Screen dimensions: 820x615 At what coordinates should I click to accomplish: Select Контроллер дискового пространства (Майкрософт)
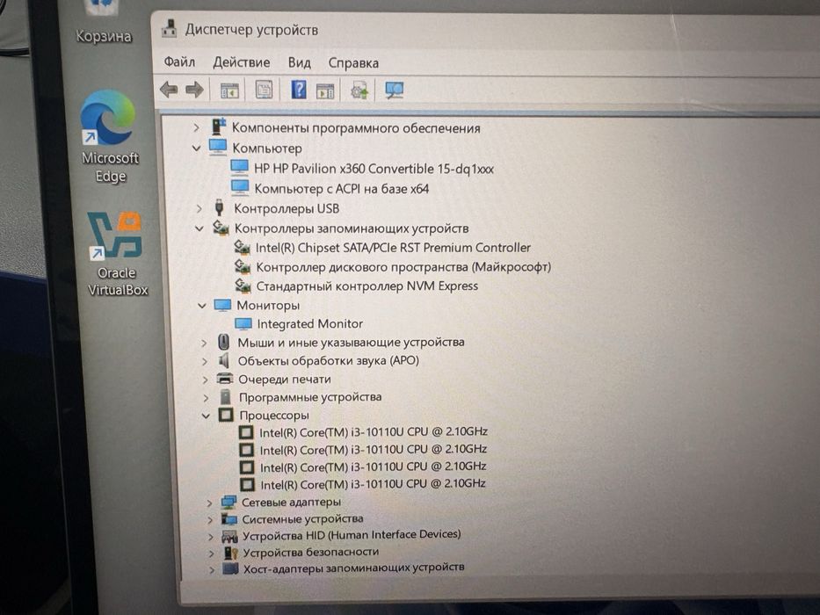403,267
